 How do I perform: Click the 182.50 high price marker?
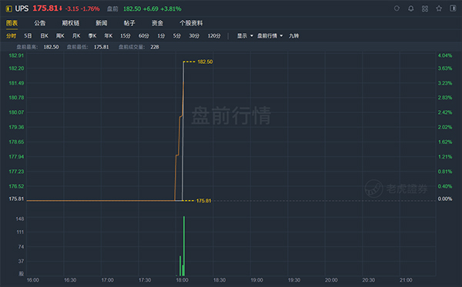(205, 62)
